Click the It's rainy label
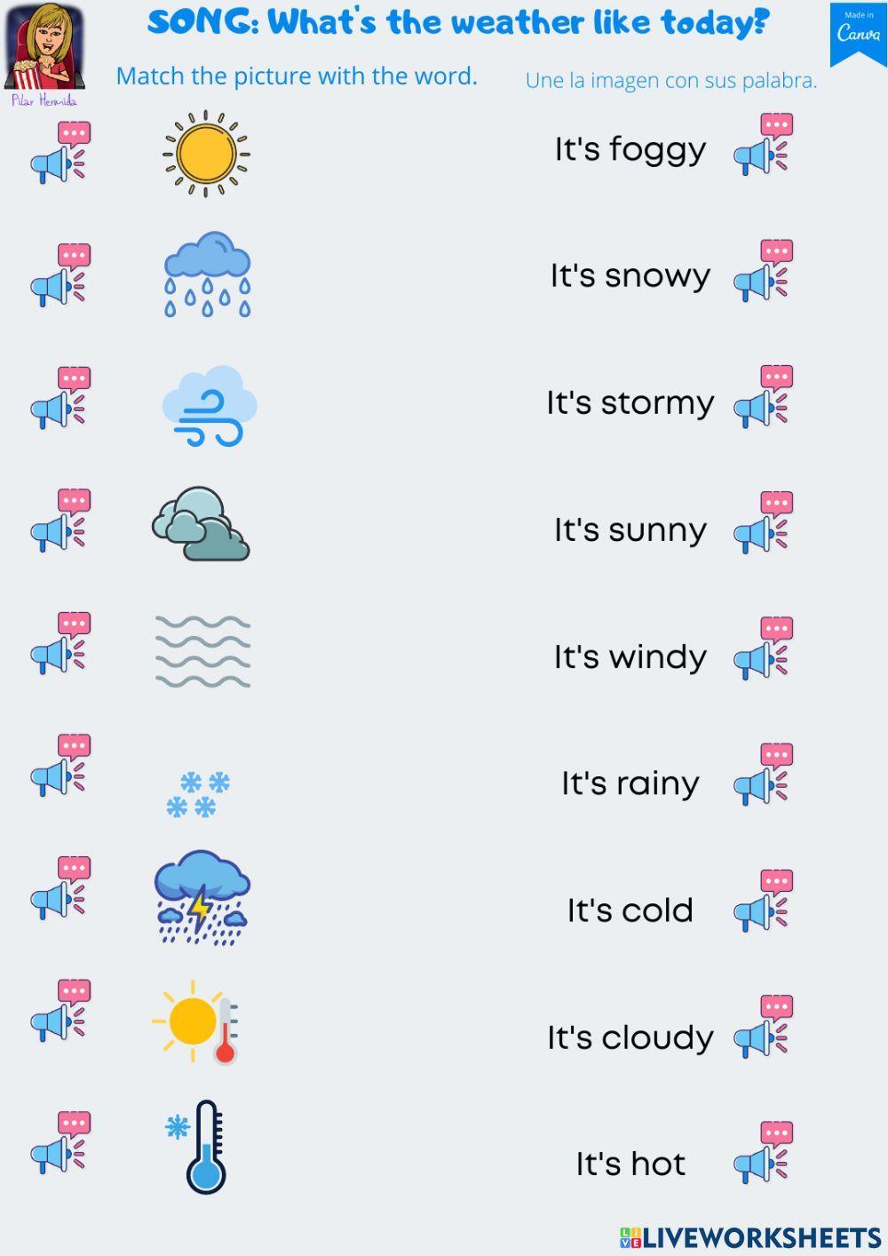This screenshot has width=888, height=1256. click(x=630, y=784)
